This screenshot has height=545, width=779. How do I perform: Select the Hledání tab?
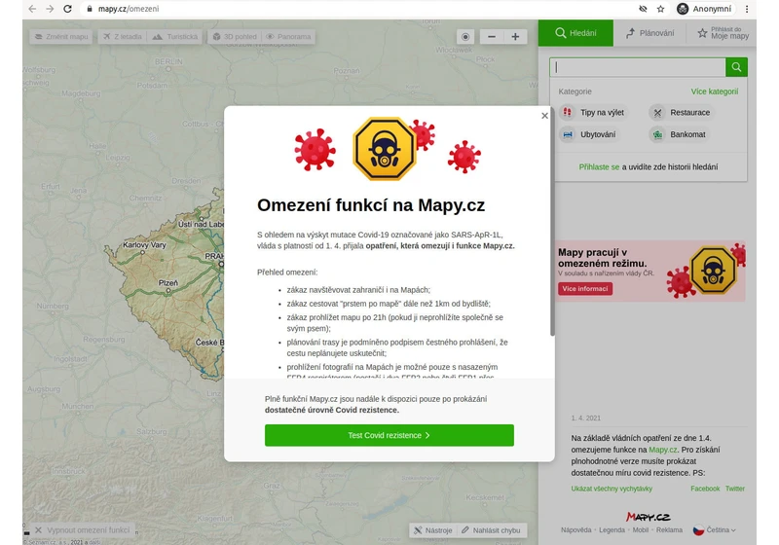pos(575,33)
